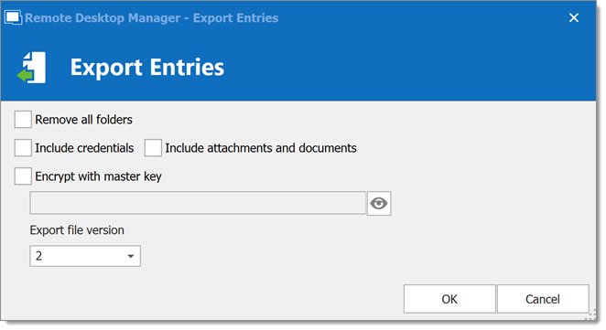The image size is (606, 330).
Task: Click the Export Entries document arrow icon
Action: pos(32,68)
